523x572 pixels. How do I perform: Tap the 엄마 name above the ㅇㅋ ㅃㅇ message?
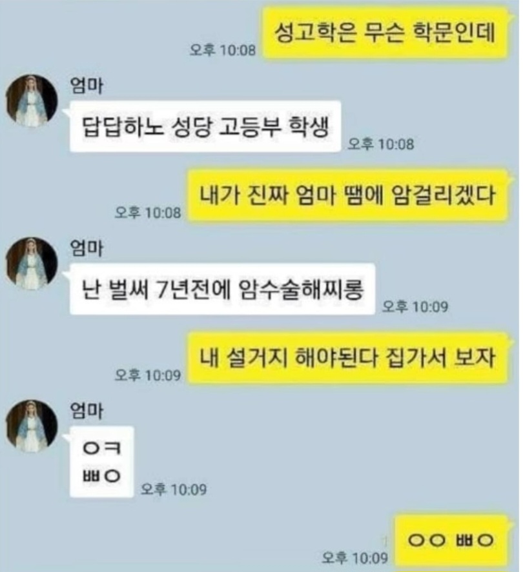(x=87, y=411)
